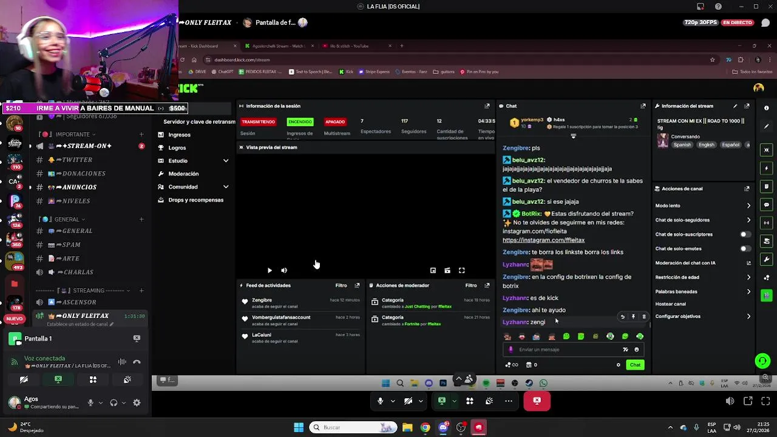Switch to Stream Kick Dashboard browser tab

[x=208, y=46]
